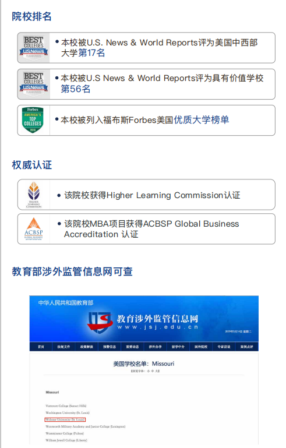Open the 专家访谈 tab in the JSJ navbar
The image size is (286, 448).
click(x=224, y=347)
